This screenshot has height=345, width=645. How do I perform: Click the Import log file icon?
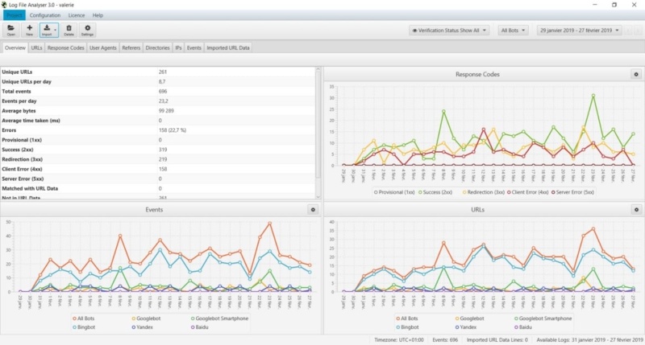(48, 29)
